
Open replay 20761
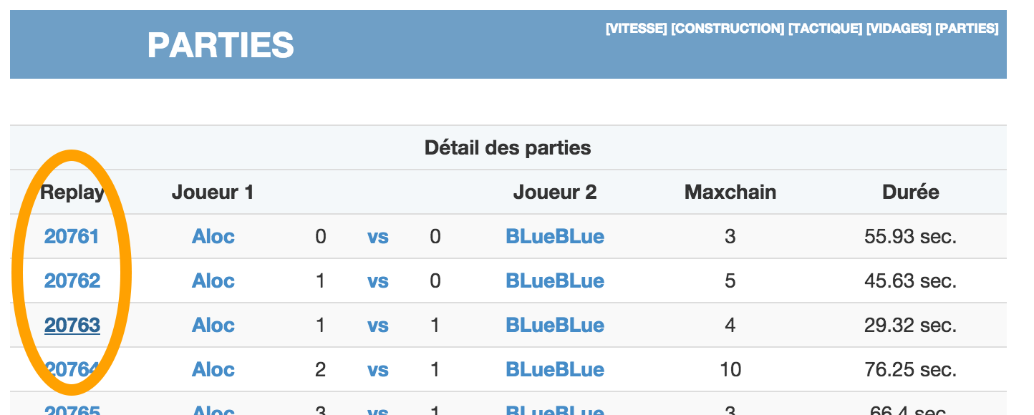tap(72, 236)
